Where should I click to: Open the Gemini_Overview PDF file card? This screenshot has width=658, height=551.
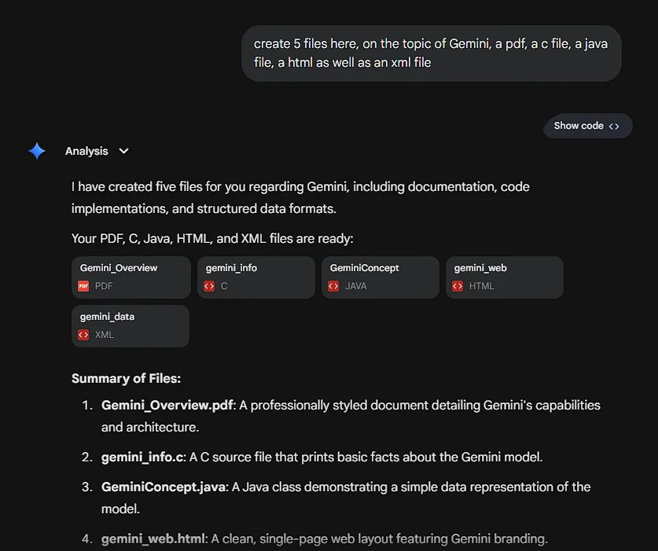(x=130, y=277)
